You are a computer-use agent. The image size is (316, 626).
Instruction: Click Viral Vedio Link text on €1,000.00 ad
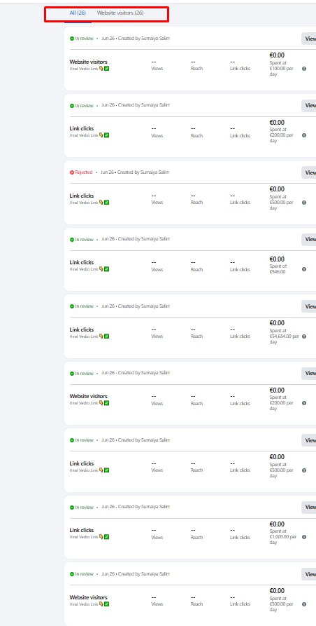click(x=84, y=538)
